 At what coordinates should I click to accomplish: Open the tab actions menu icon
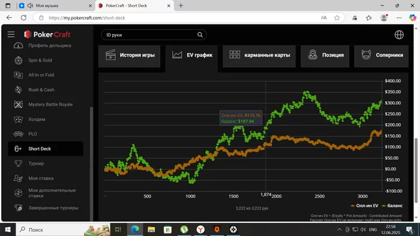coord(8,5)
